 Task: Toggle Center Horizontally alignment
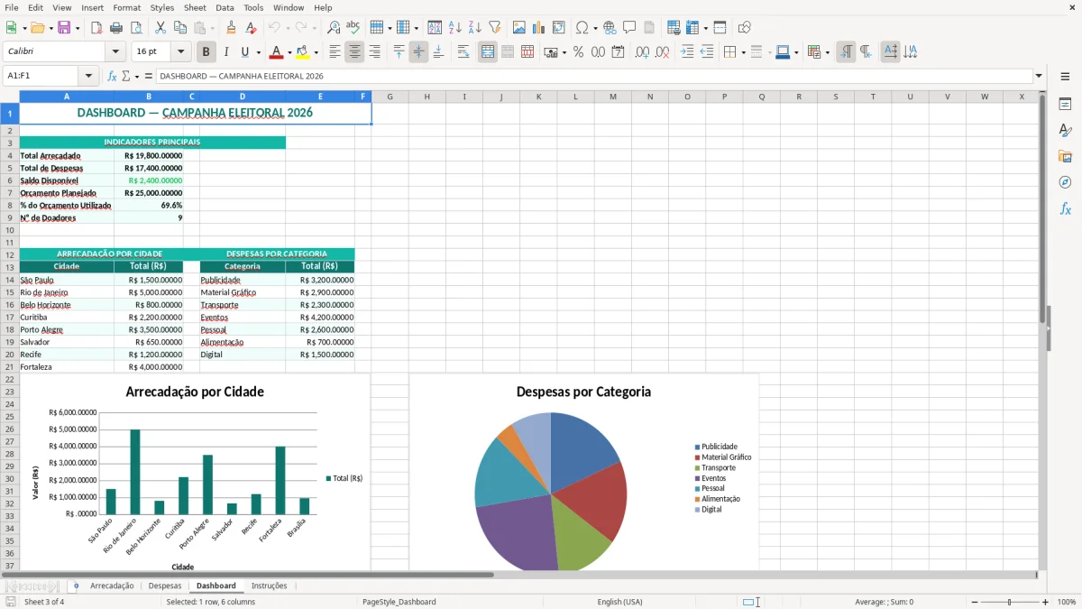(354, 52)
